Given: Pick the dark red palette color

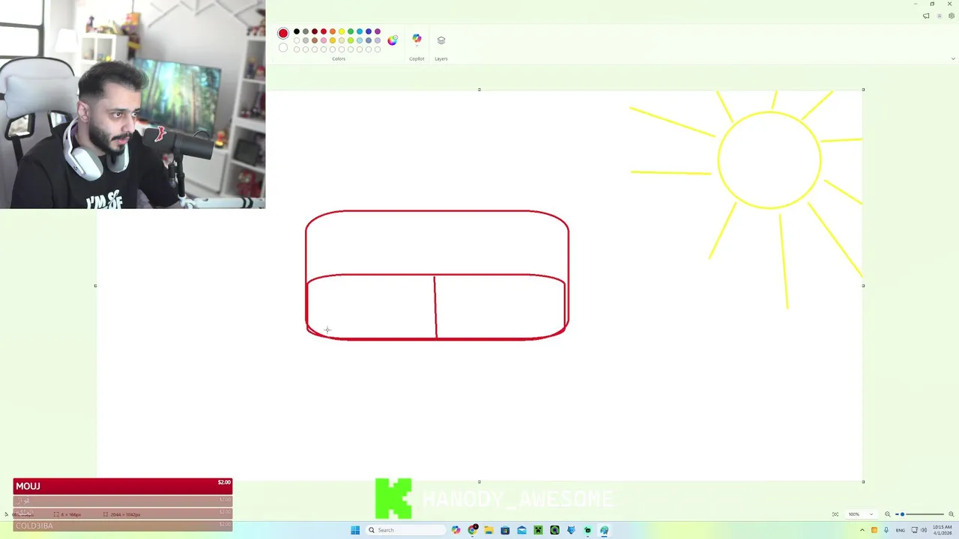Looking at the screenshot, I should pos(315,31).
